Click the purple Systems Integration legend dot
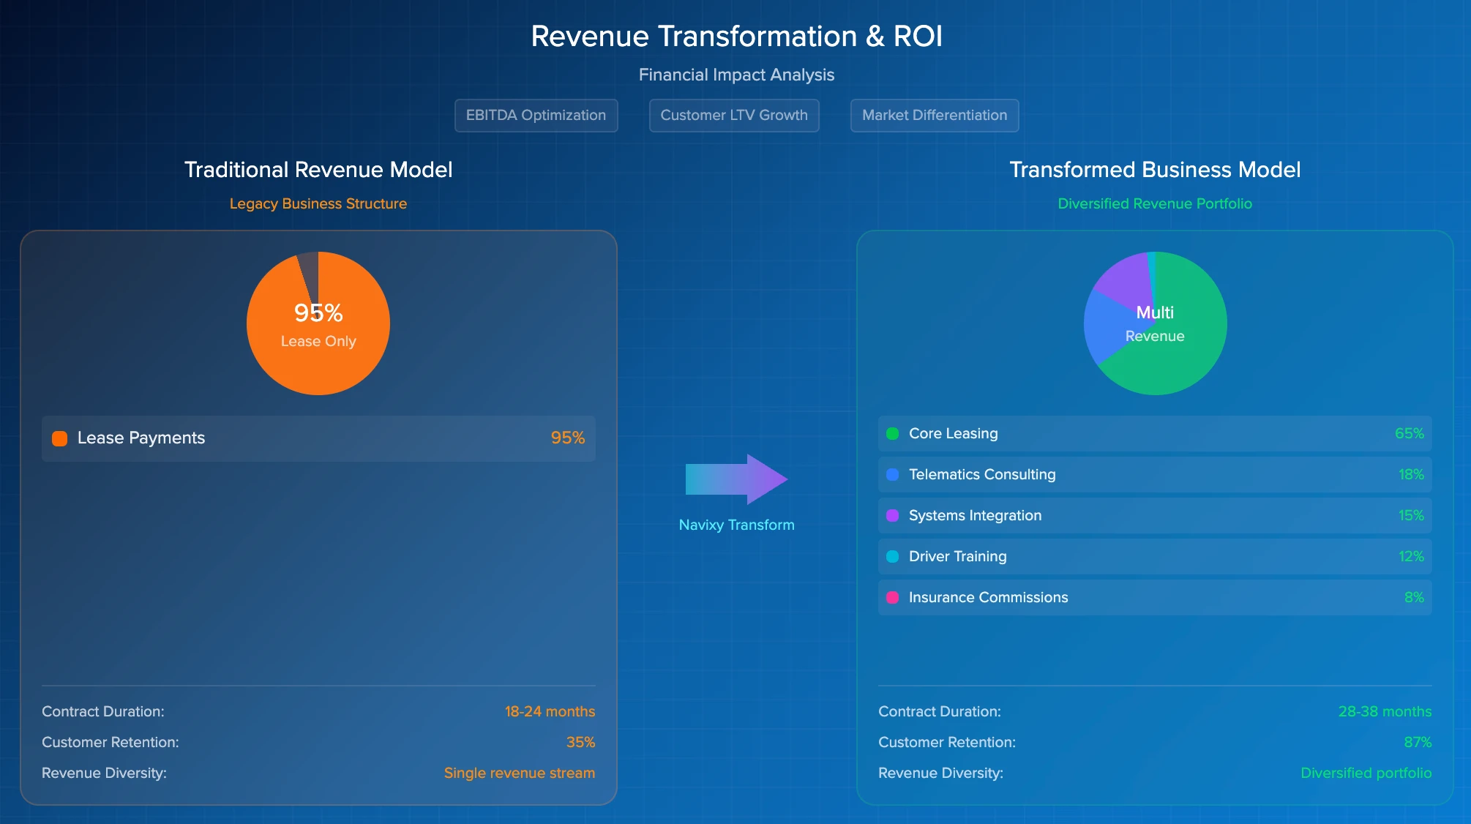The height and width of the screenshot is (824, 1471). coord(892,516)
